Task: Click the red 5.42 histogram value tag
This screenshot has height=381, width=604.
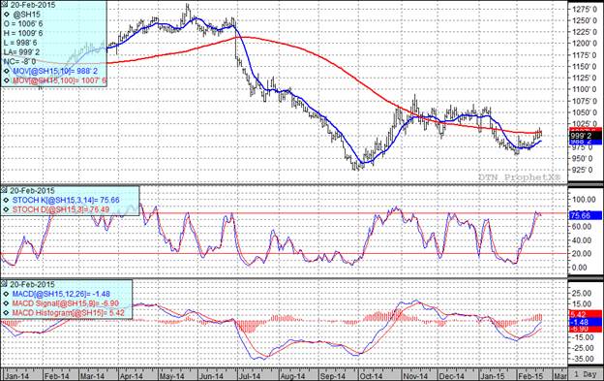Action: pyautogui.click(x=585, y=314)
